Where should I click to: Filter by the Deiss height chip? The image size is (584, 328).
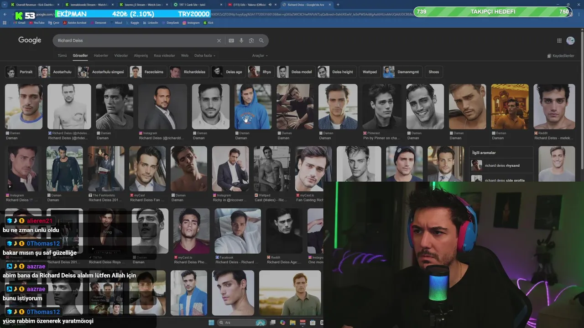pos(337,72)
